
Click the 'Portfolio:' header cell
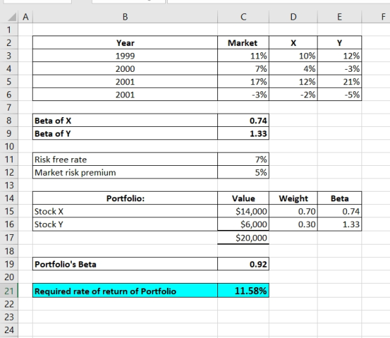(x=125, y=198)
